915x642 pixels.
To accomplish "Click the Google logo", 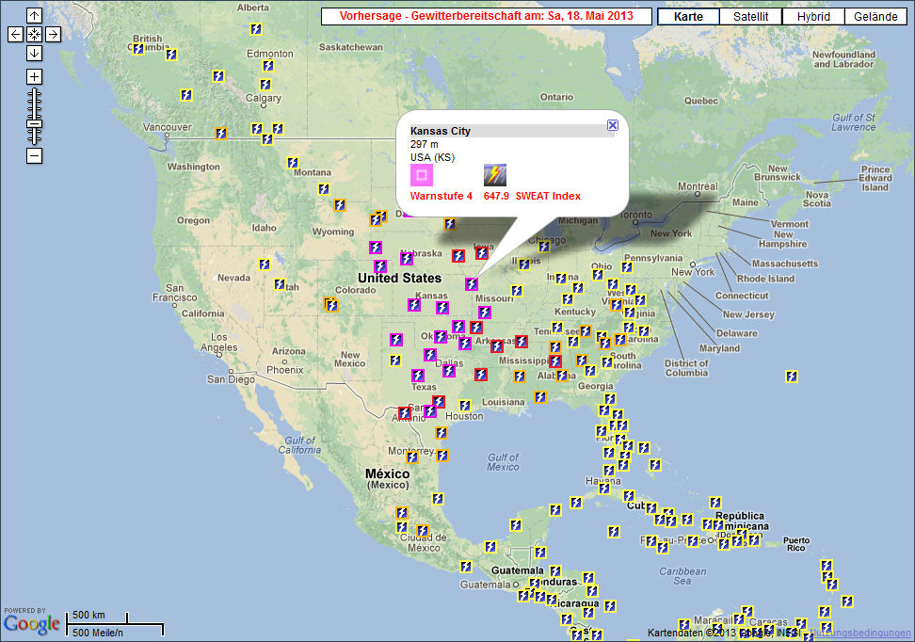I will pos(31,624).
